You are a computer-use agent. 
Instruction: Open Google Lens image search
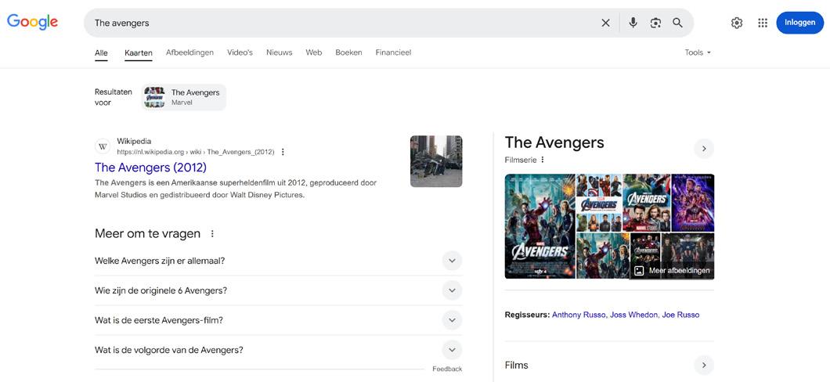[x=656, y=23]
